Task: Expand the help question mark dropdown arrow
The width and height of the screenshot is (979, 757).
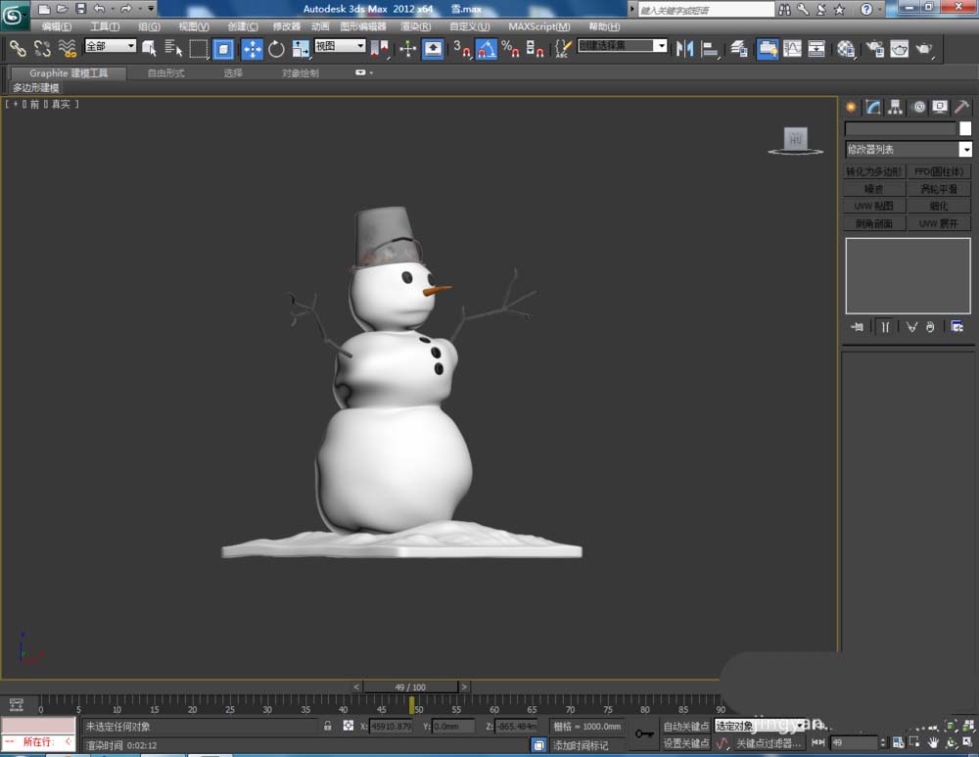Action: coord(880,9)
